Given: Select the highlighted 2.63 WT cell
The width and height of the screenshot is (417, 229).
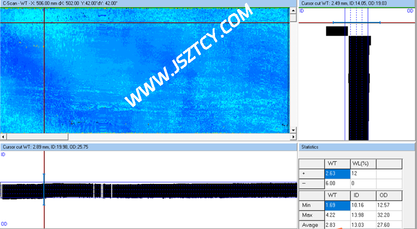Looking at the screenshot, I should (x=336, y=174).
